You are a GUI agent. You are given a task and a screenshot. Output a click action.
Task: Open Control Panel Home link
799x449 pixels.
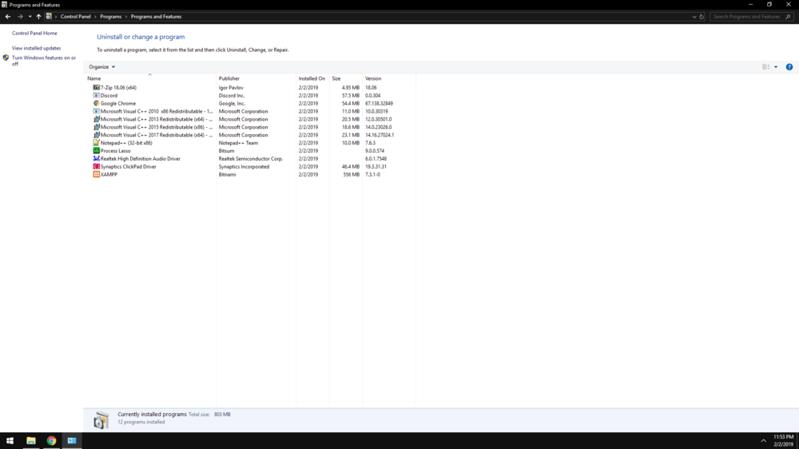(34, 33)
